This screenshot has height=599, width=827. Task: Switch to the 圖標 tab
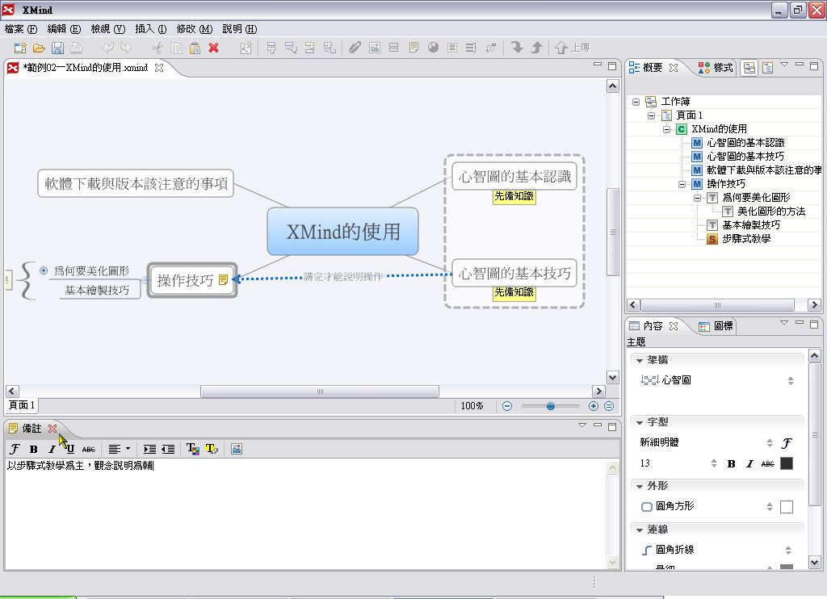pos(716,326)
